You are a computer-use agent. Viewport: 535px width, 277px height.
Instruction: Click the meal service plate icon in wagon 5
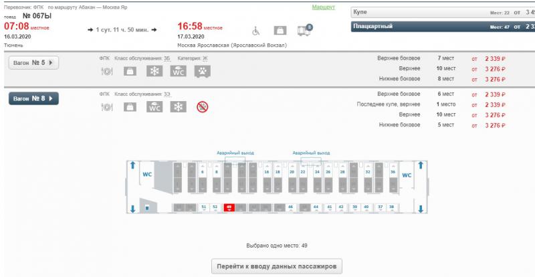pos(107,72)
